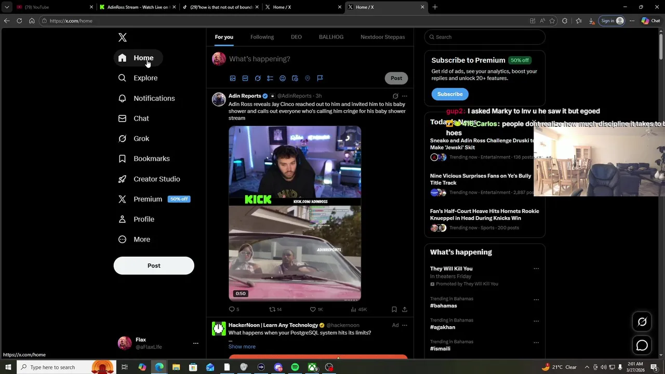Open account menu next to Flax
This screenshot has height=374, width=665.
coord(196,343)
